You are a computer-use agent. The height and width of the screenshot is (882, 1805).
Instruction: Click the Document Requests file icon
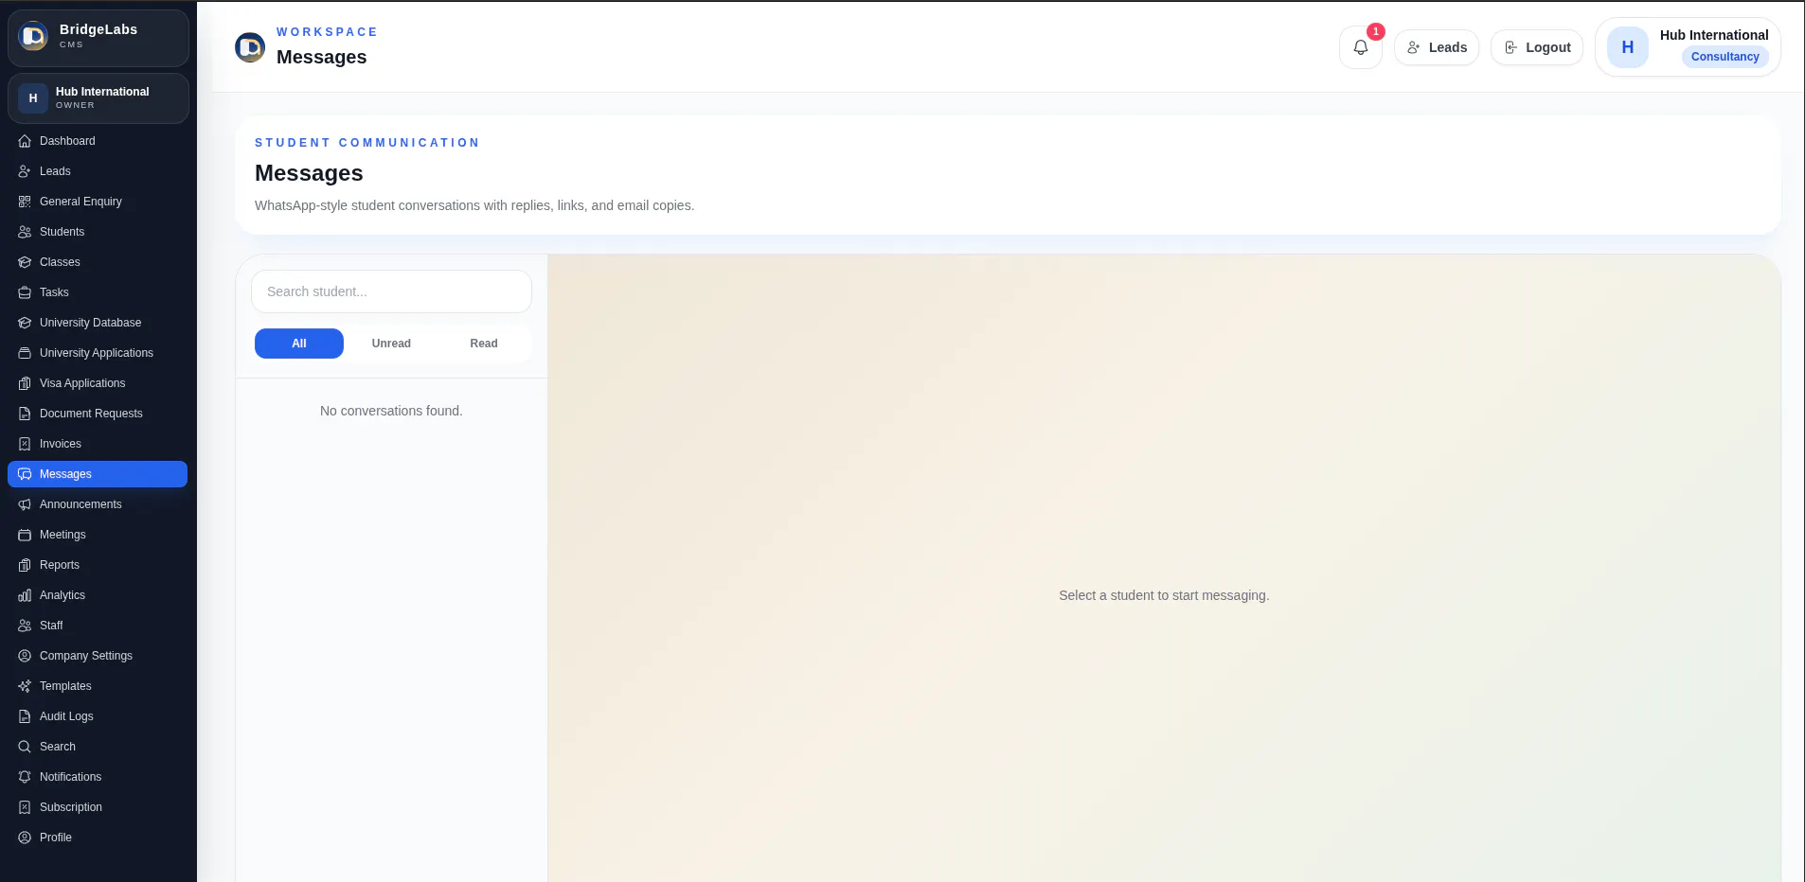pyautogui.click(x=25, y=414)
